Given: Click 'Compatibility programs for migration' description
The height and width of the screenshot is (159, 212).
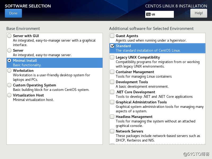Looking at the screenshot, I should point(158,64).
